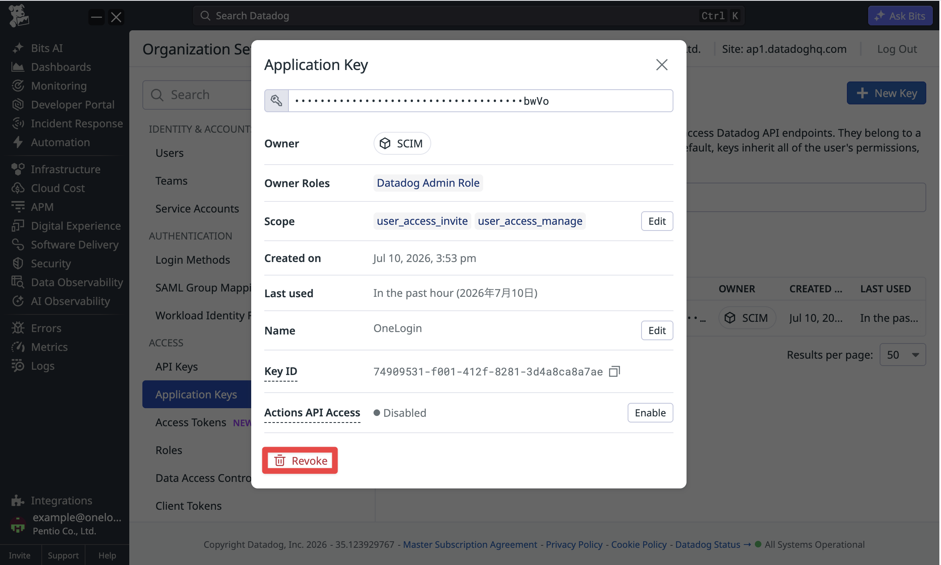Screen dimensions: 941x565
Task: Open Privacy Policy link
Action: (574, 545)
